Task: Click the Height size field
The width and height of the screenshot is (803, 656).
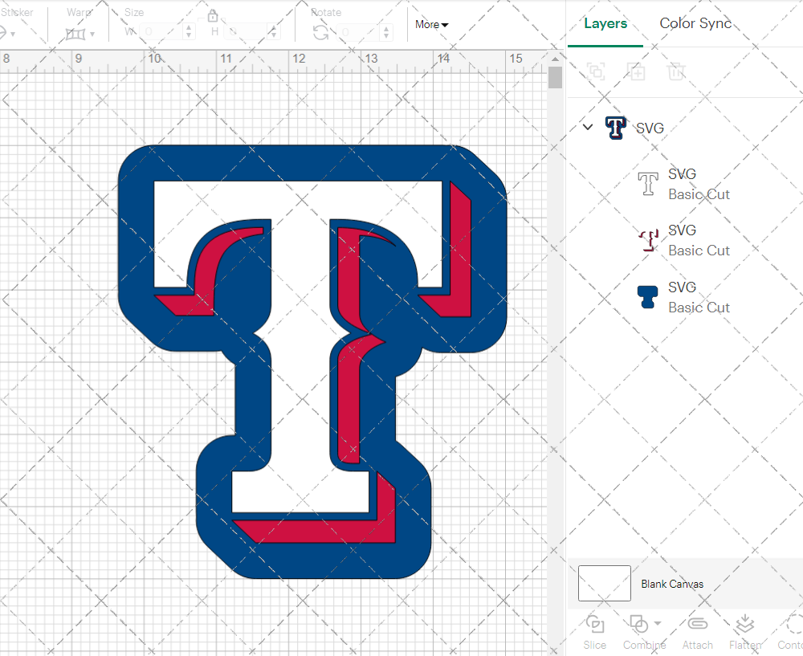Action: [245, 32]
